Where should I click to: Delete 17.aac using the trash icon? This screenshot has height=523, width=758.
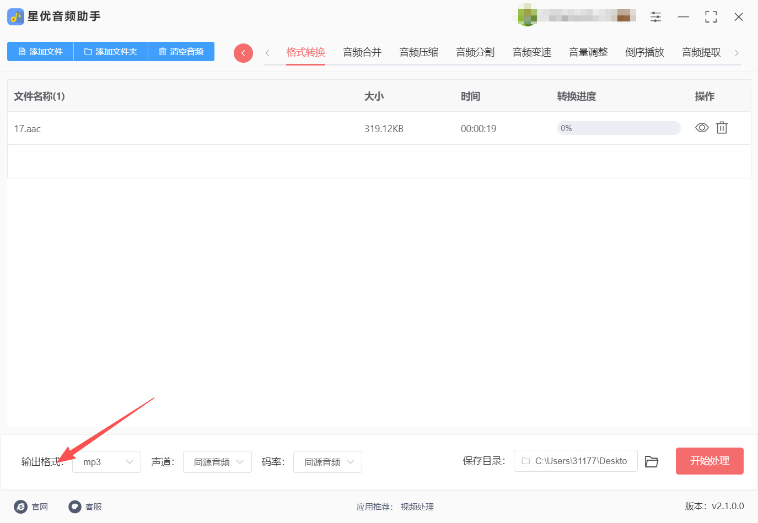pos(722,128)
